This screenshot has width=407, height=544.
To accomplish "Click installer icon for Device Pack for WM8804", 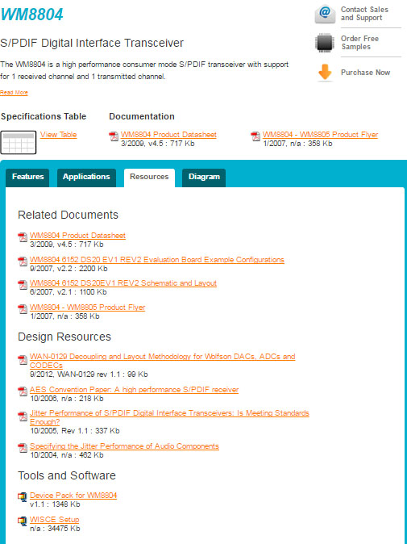I will coord(23,497).
